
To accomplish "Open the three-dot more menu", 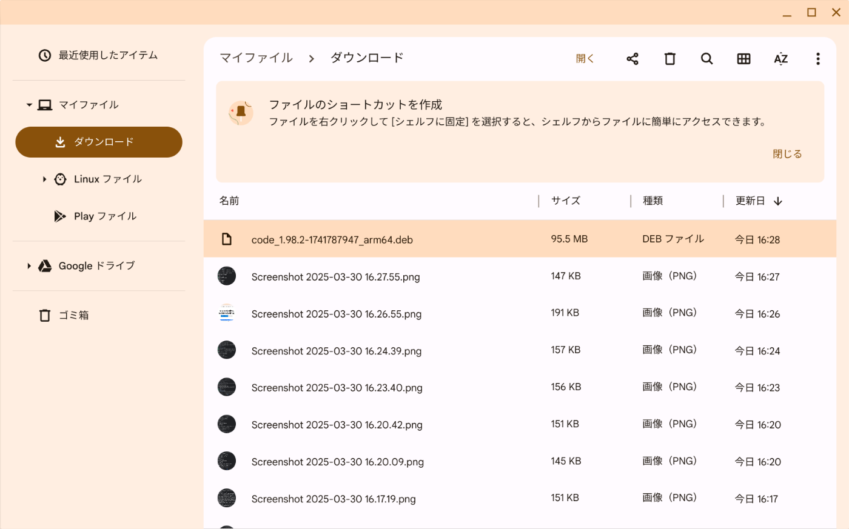I will point(818,59).
